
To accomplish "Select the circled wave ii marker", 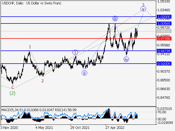I will point(84,73).
